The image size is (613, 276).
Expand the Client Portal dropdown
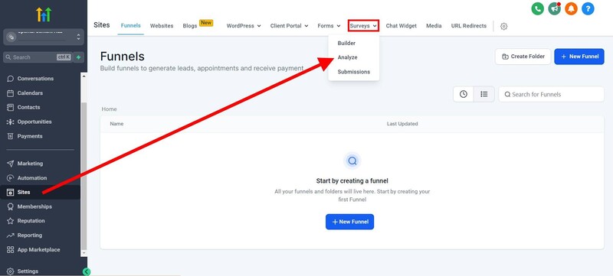(290, 26)
